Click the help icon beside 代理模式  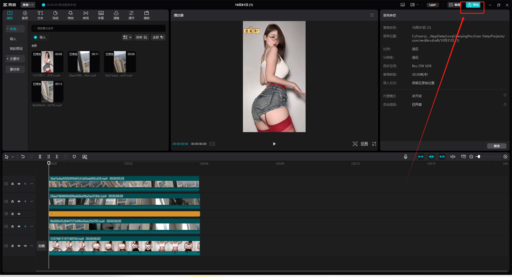[x=505, y=95]
